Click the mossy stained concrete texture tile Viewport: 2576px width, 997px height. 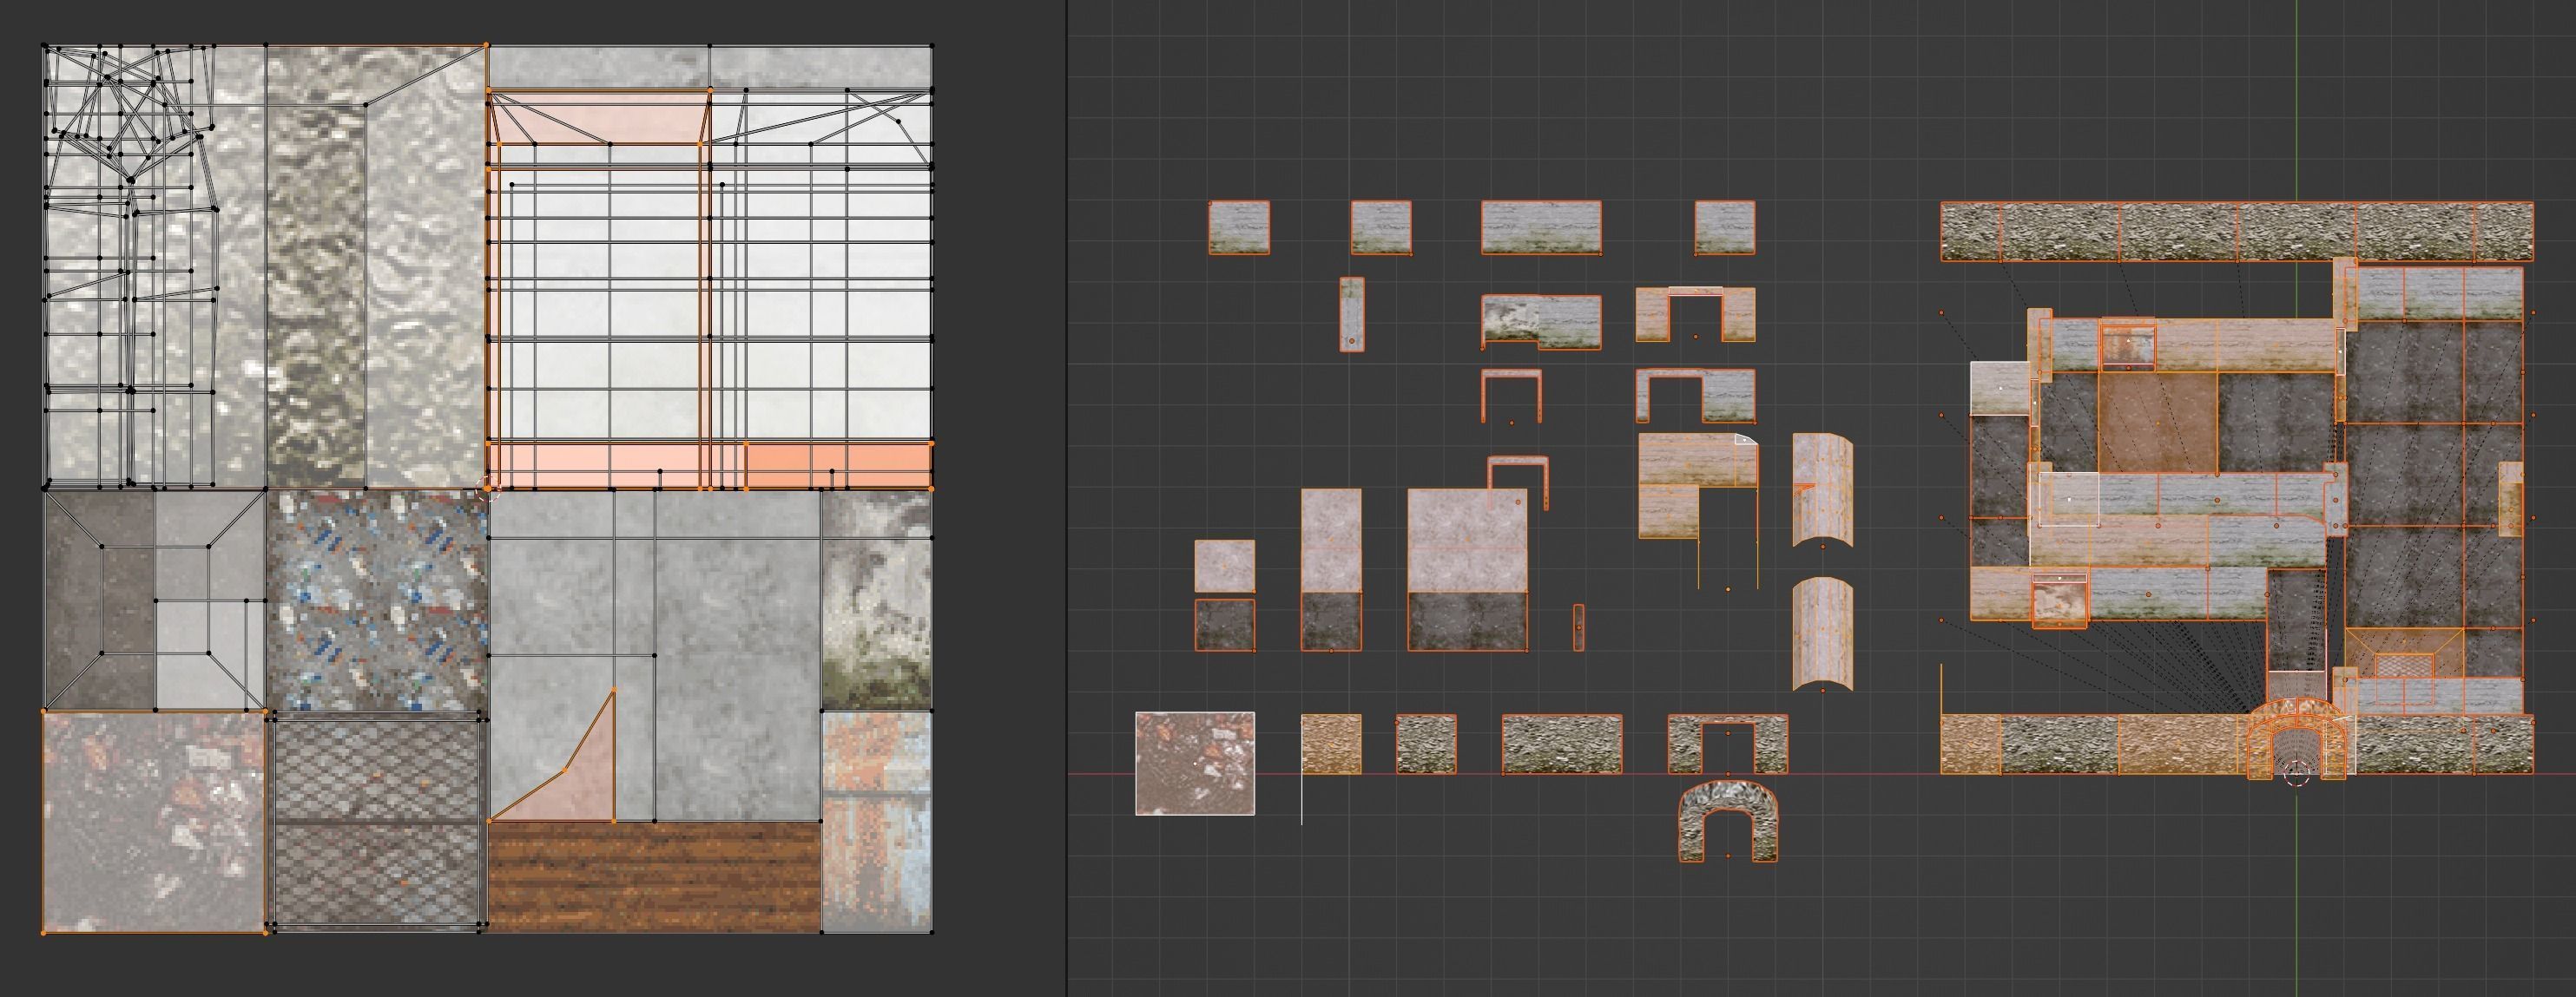(876, 600)
